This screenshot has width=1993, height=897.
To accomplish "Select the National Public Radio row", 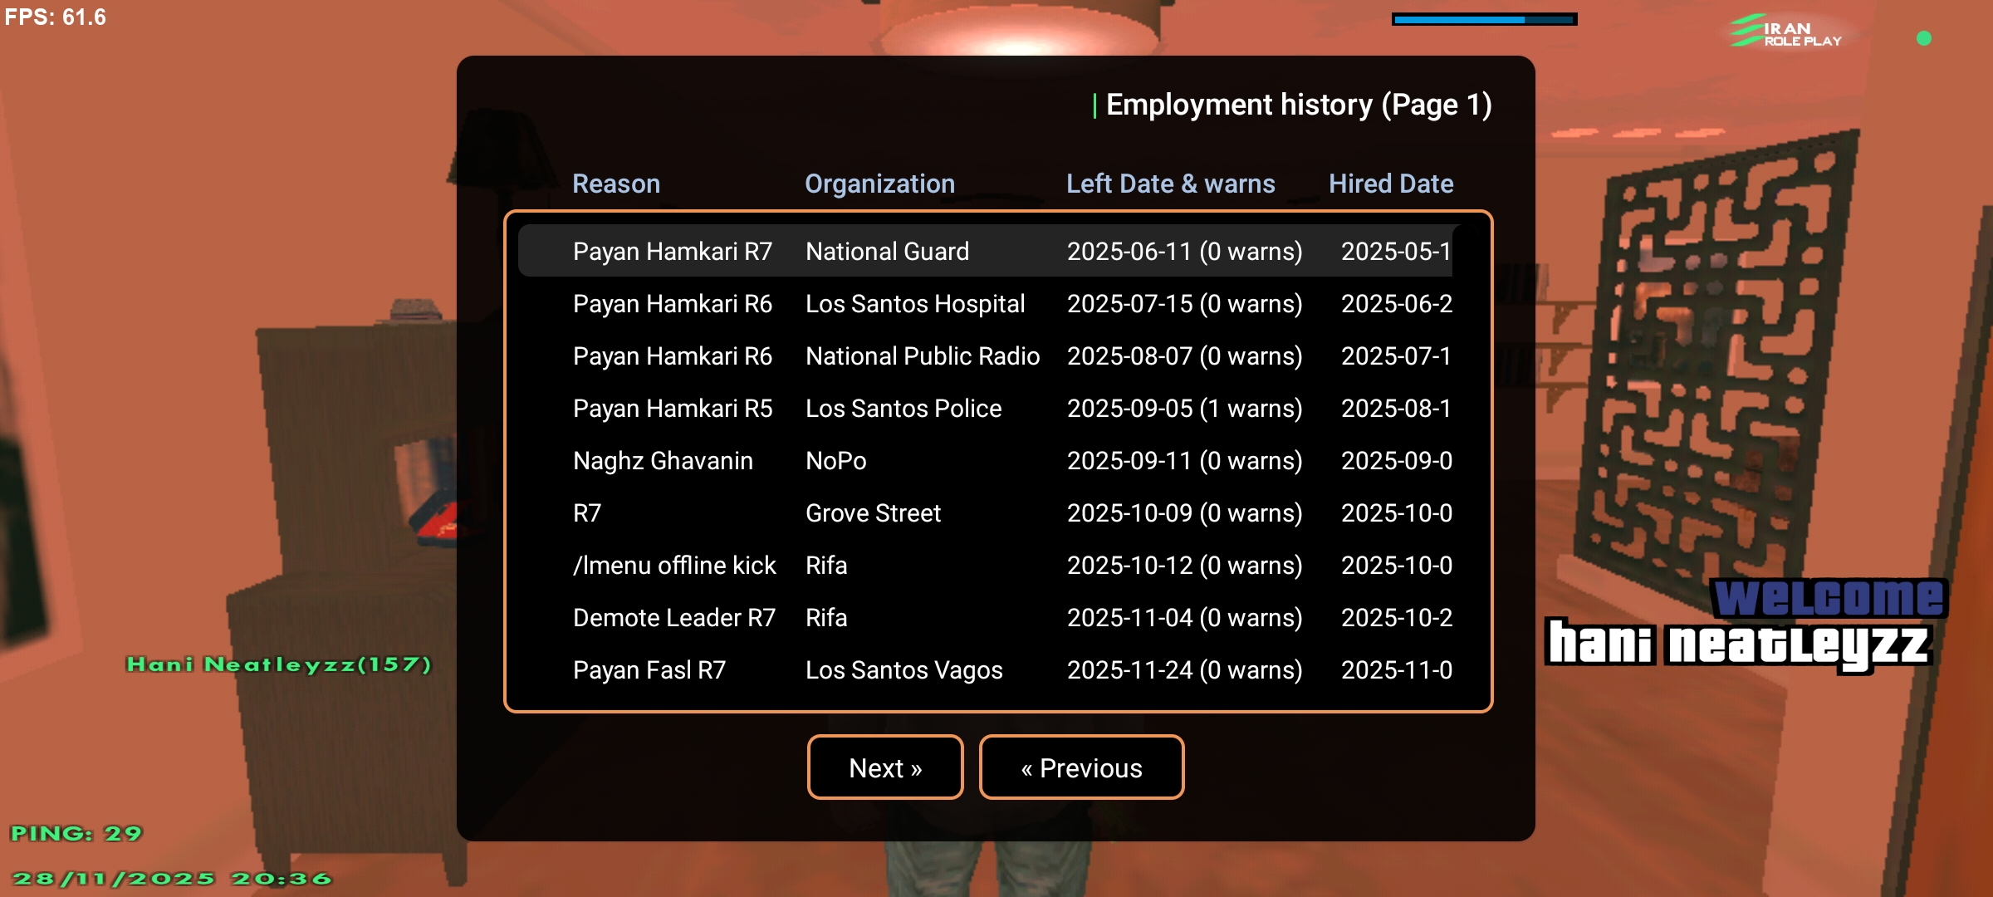I will coord(985,355).
